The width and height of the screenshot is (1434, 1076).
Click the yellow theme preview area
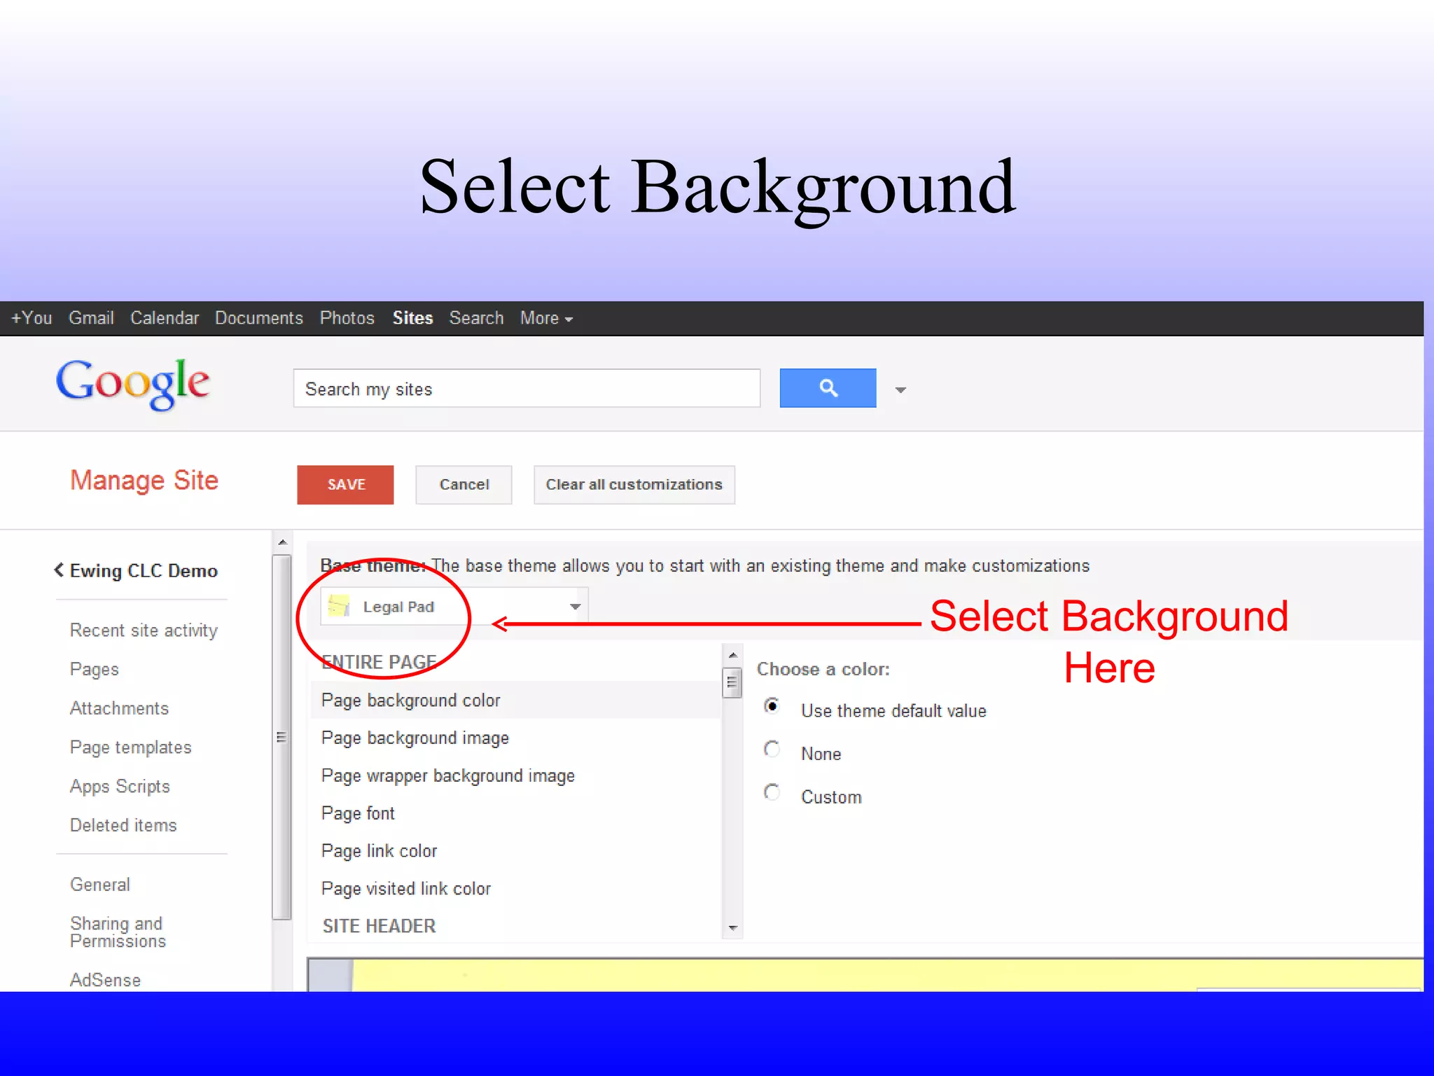pyautogui.click(x=888, y=975)
